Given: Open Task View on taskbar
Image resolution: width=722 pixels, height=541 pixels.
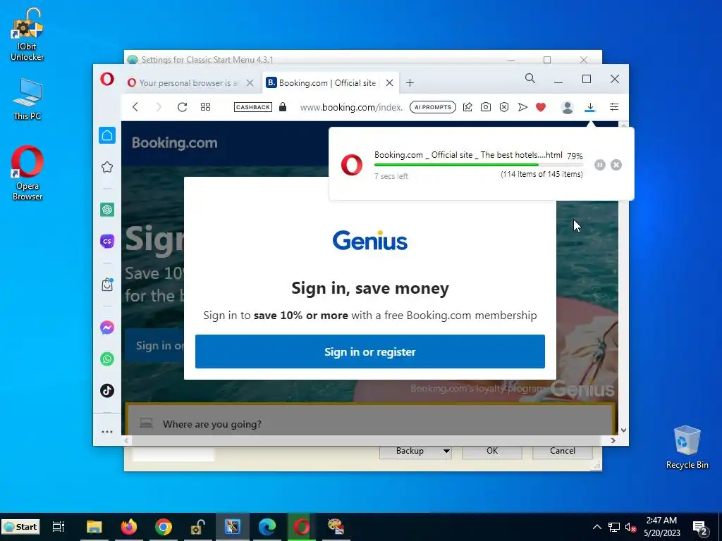Looking at the screenshot, I should (59, 527).
